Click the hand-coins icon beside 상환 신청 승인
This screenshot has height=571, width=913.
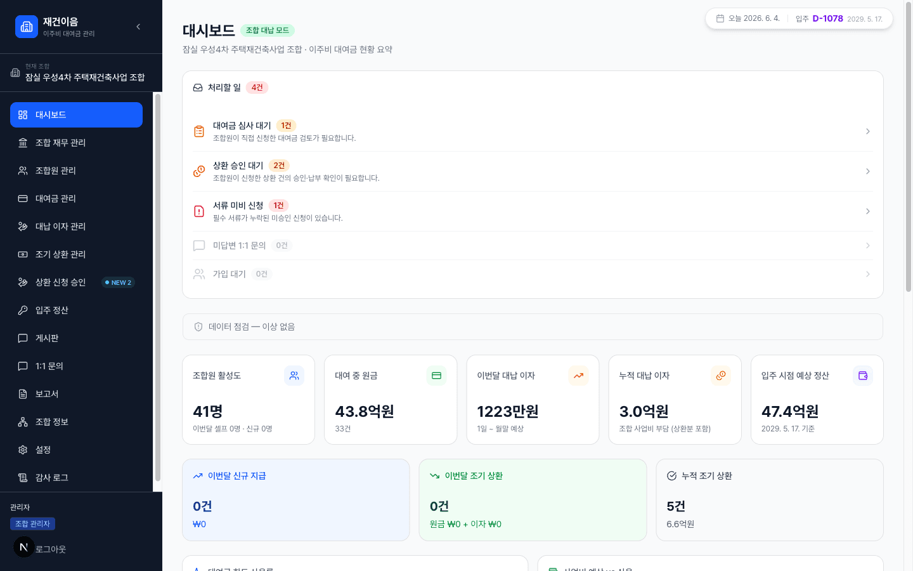point(23,282)
